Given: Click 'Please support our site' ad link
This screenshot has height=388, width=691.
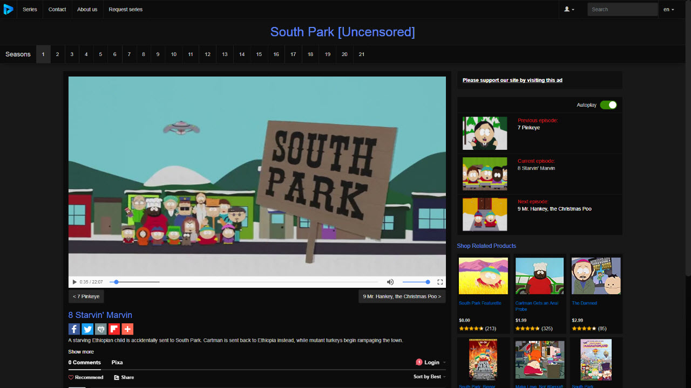Looking at the screenshot, I should coord(512,80).
